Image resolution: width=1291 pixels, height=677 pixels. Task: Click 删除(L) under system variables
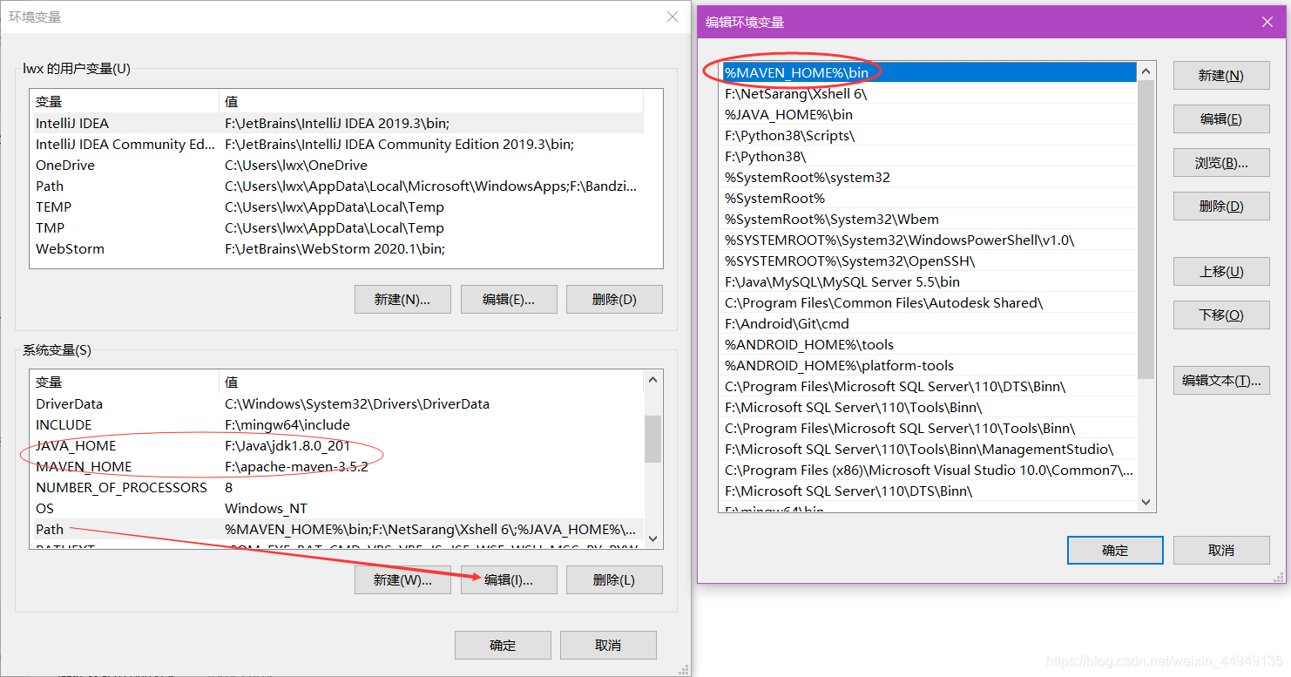[x=614, y=579]
